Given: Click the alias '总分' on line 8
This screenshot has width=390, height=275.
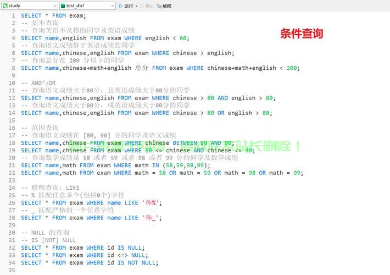Looking at the screenshot, I should click(x=142, y=68).
